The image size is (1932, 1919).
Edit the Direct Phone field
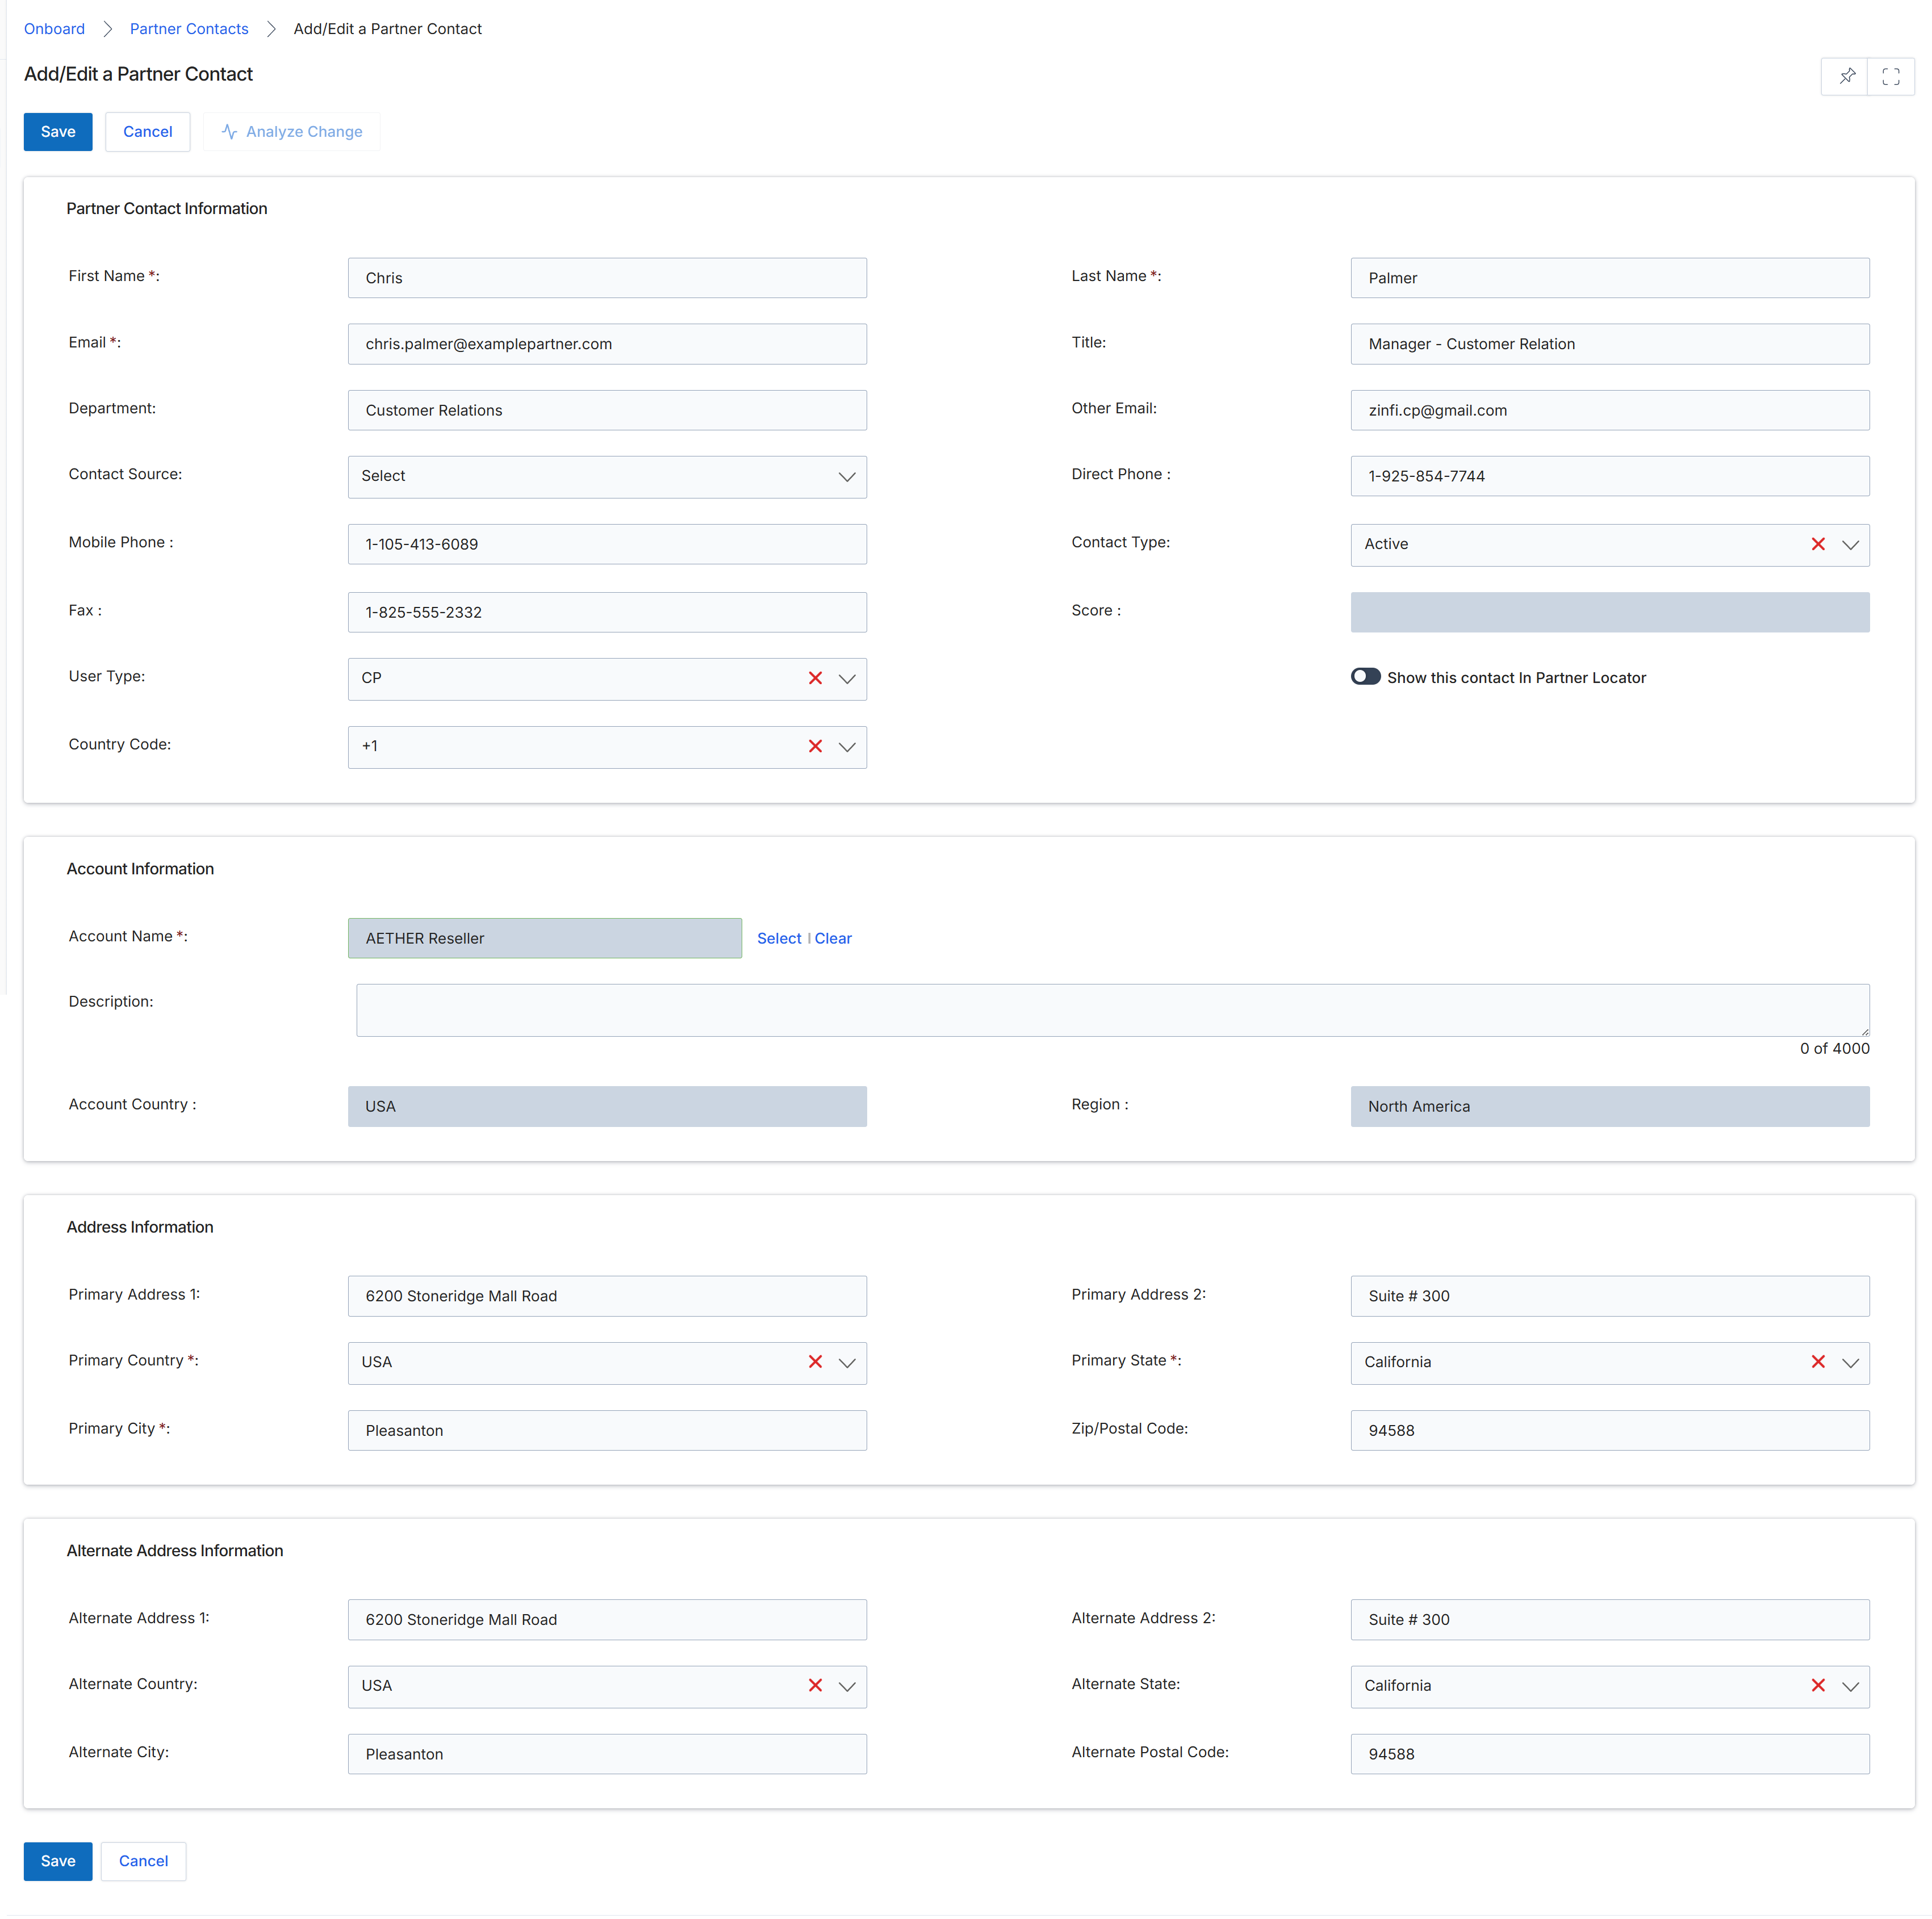[x=1610, y=476]
